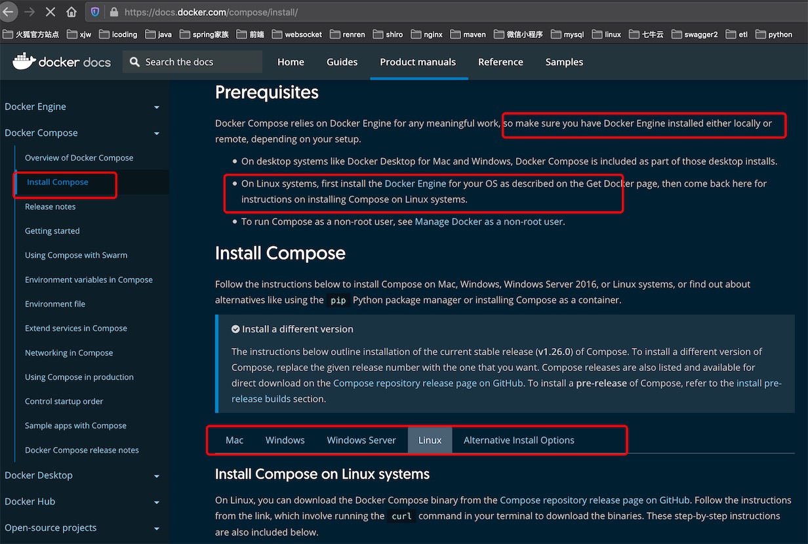Open Sample apps with Compose sidebar item
808x544 pixels.
(75, 425)
